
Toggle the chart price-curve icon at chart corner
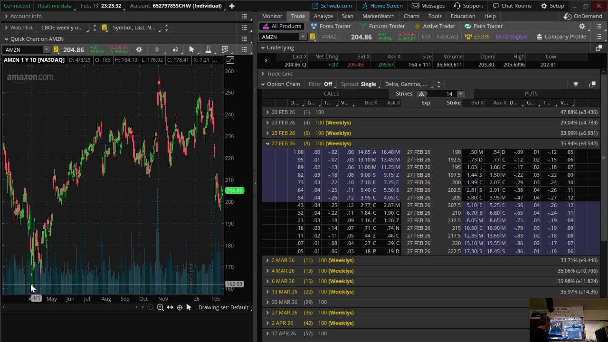click(x=230, y=60)
